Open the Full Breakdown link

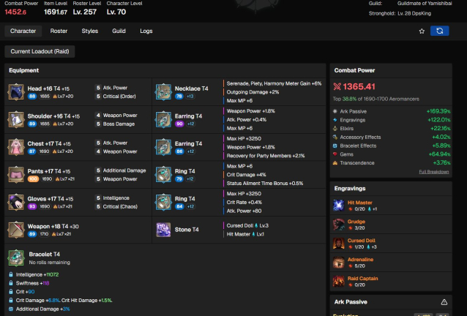coord(434,171)
